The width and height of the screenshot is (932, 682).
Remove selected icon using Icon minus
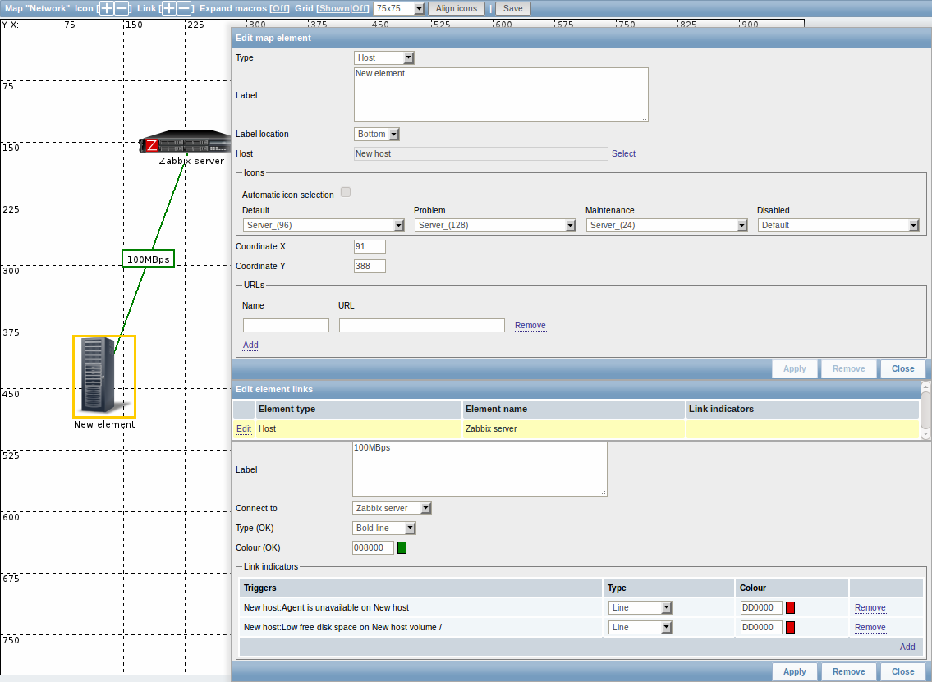[x=122, y=8]
